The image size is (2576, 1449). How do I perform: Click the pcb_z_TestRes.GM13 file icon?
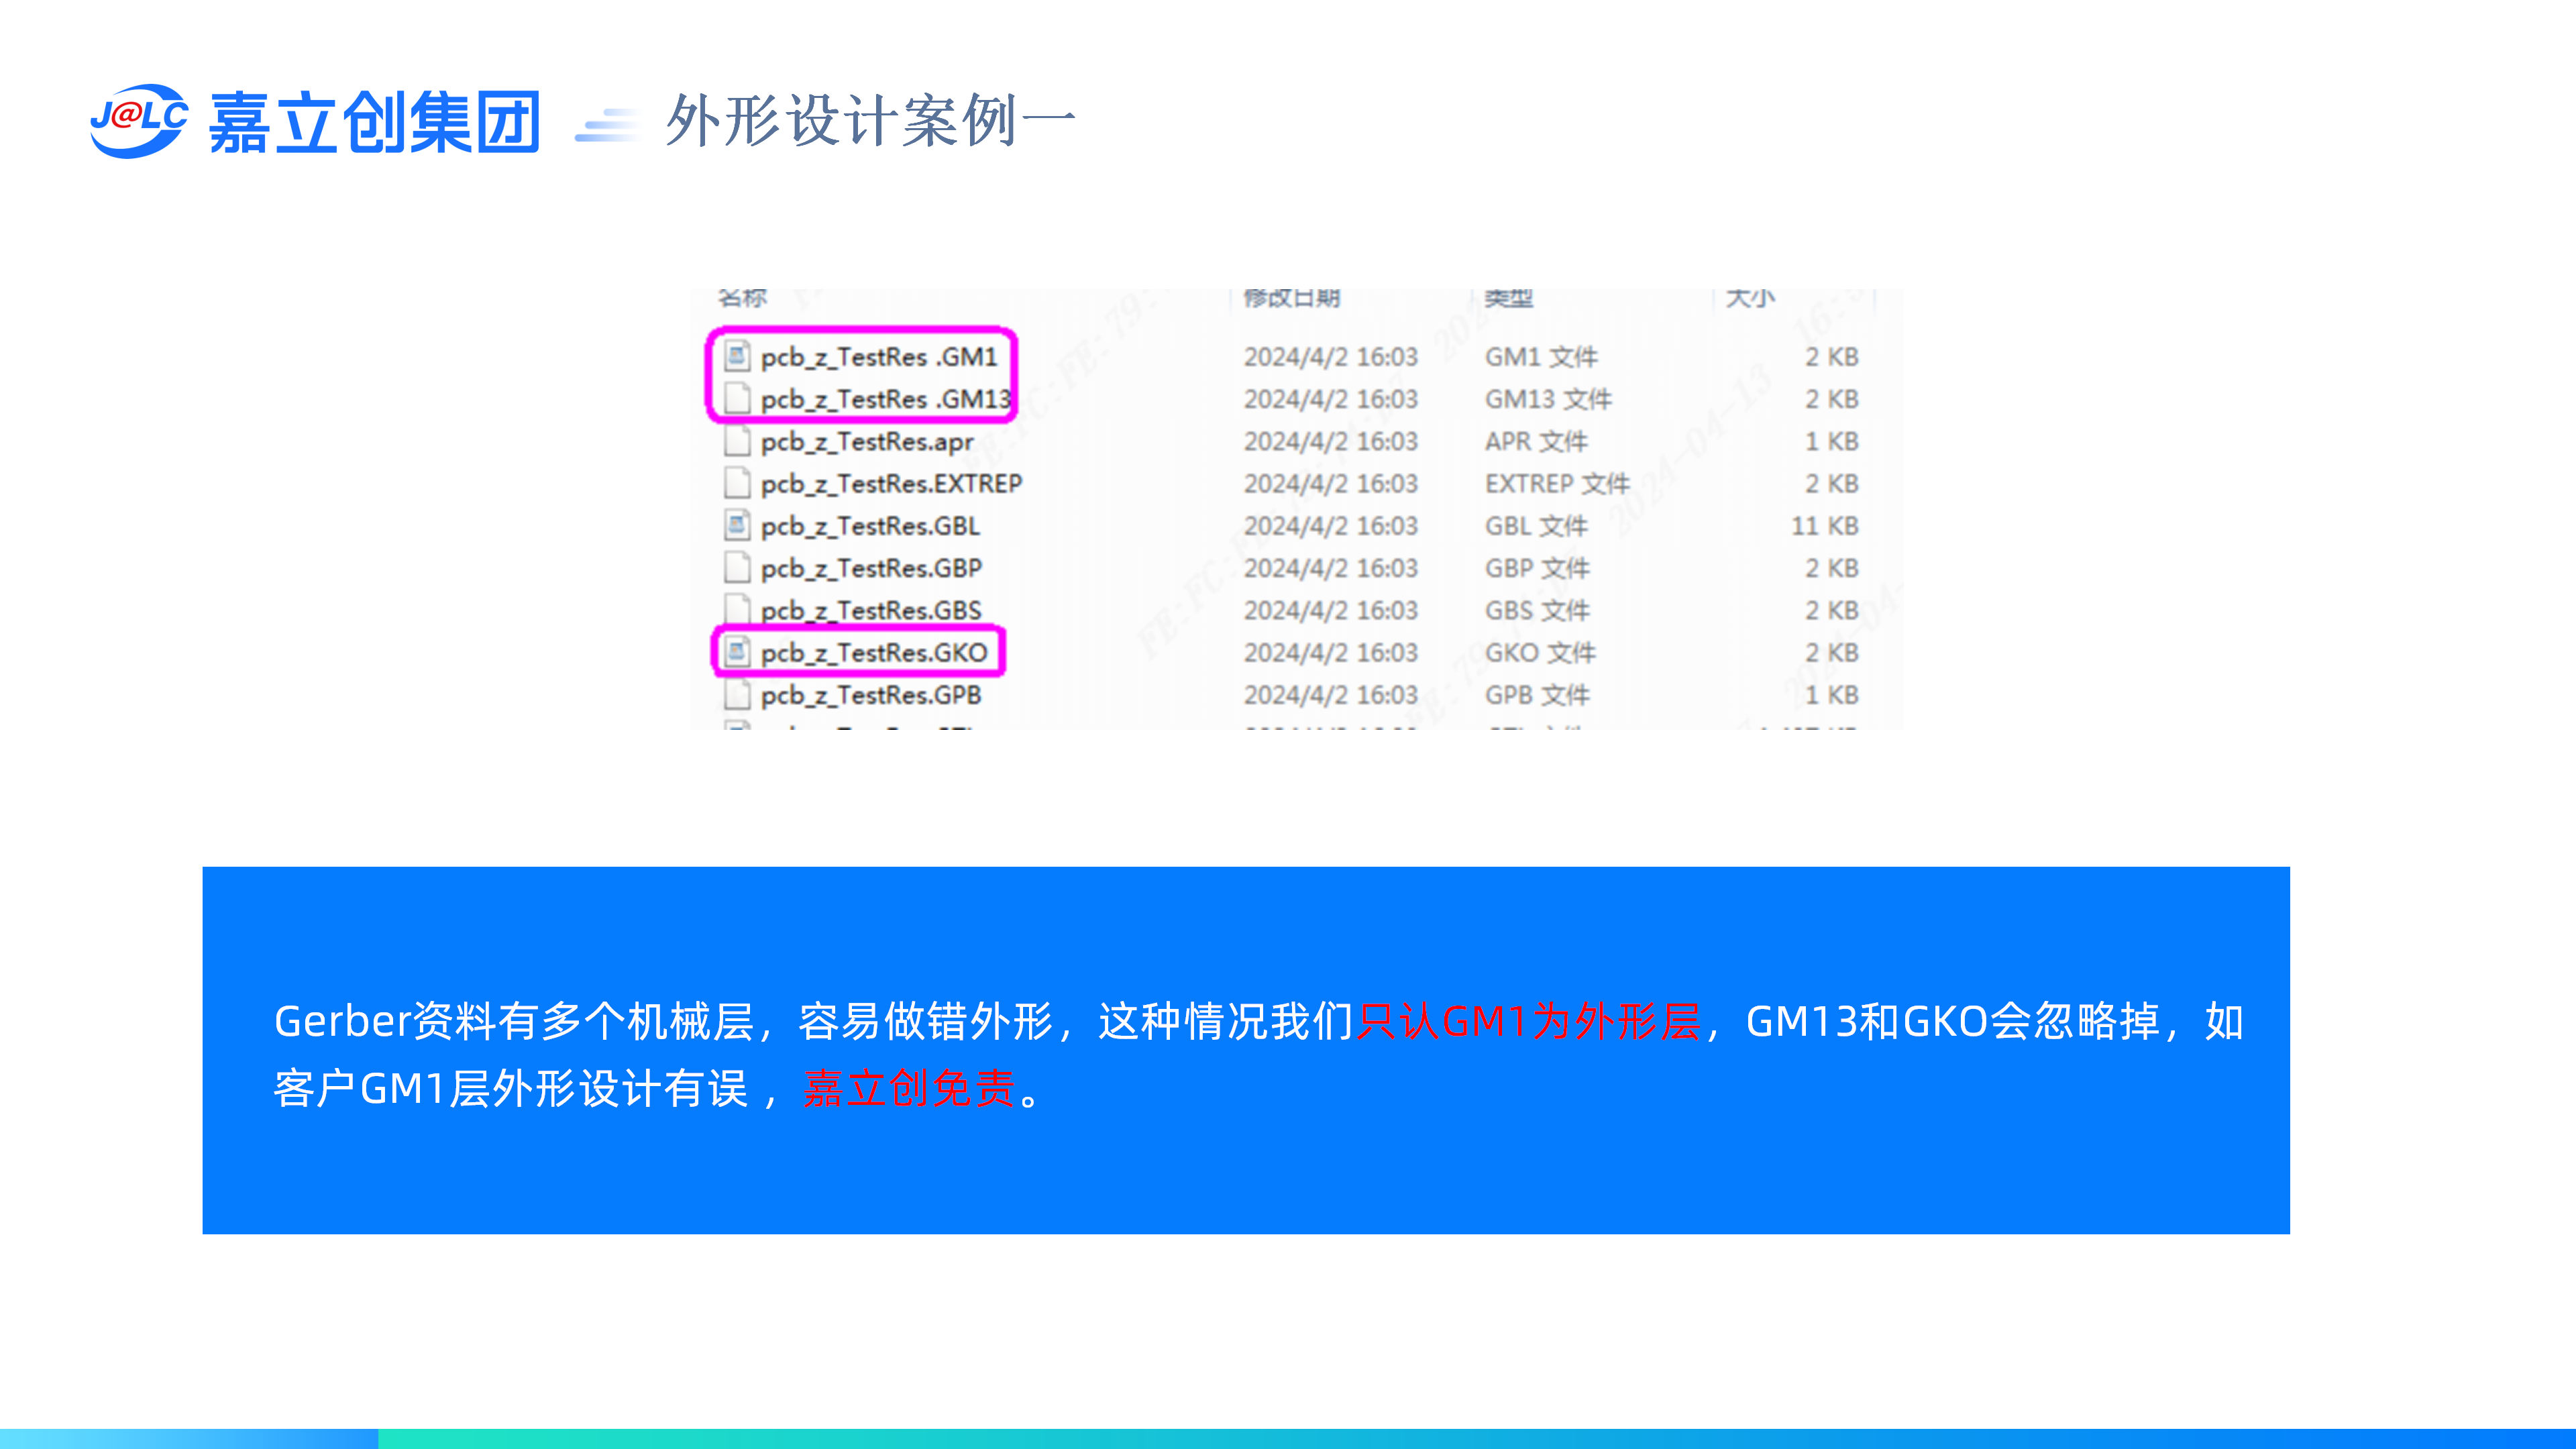(737, 398)
